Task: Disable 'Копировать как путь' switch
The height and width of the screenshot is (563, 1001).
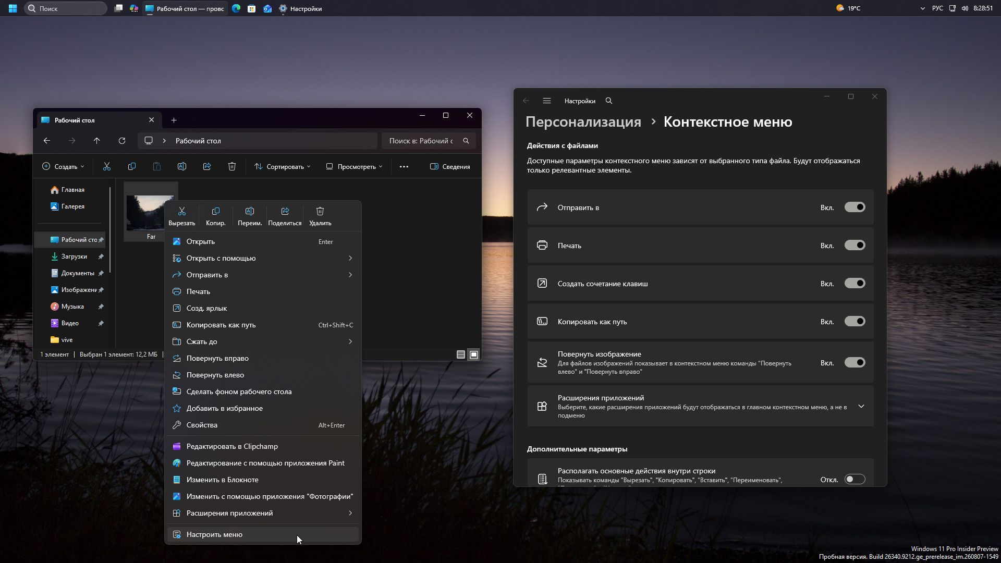Action: pyautogui.click(x=855, y=322)
